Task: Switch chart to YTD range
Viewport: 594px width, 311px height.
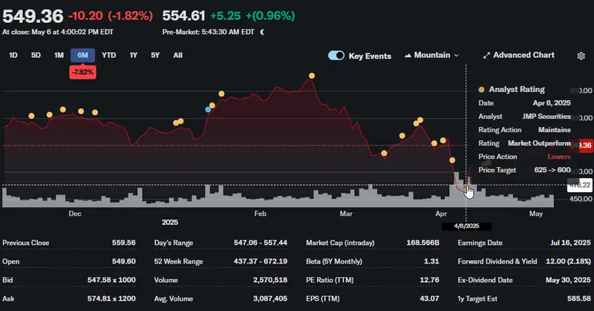Action: (108, 55)
